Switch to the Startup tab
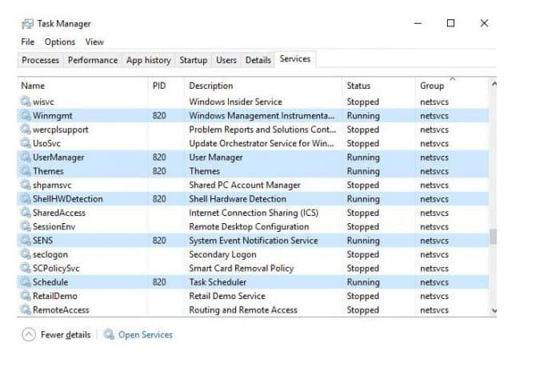Screen dimensions: 536x367 pos(193,60)
